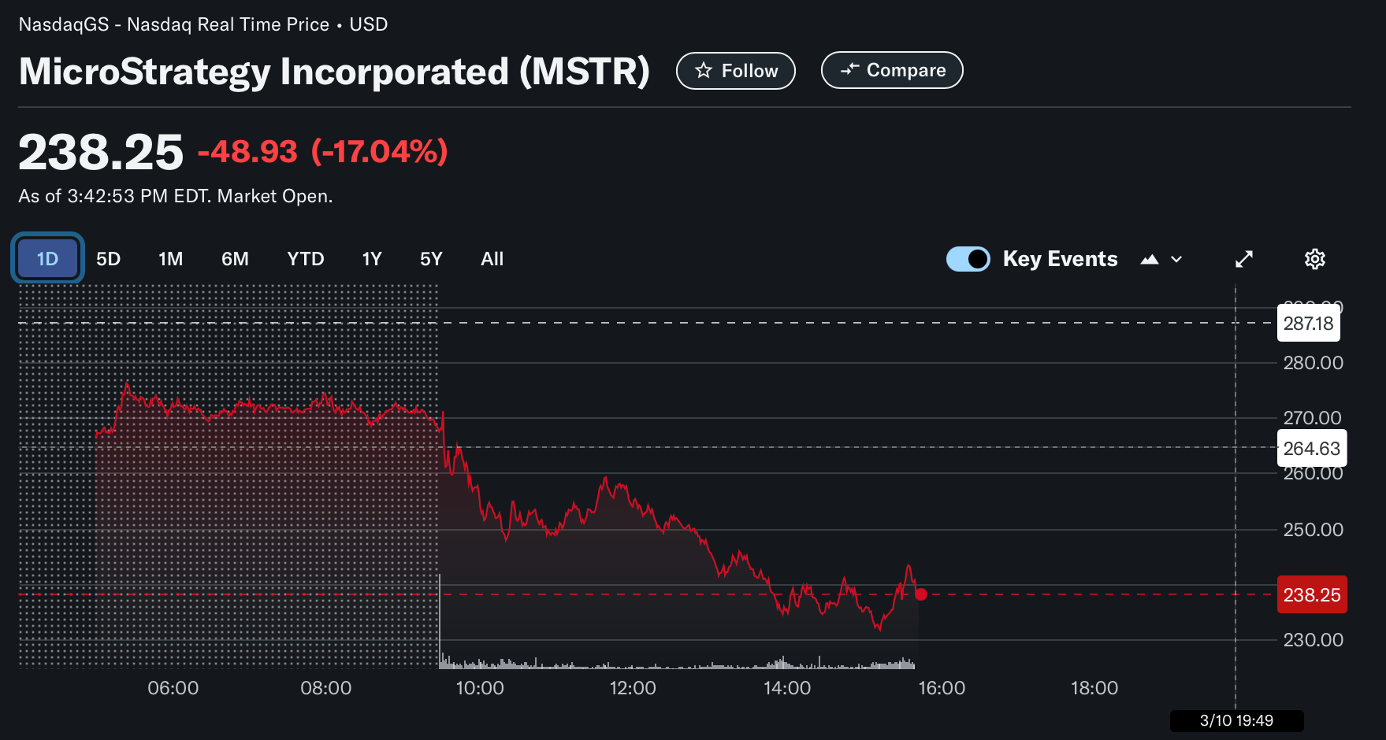Click the Compare button
Screen dimensions: 1386x740
(891, 70)
